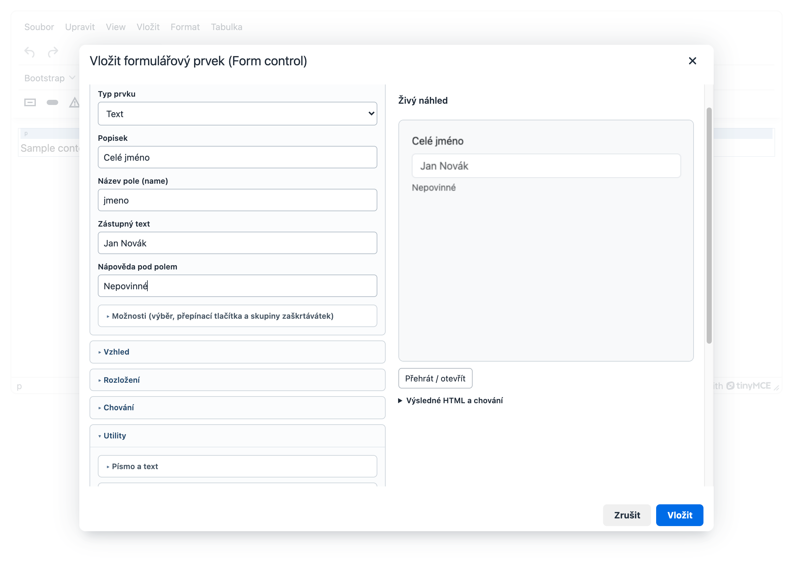Close the Form control dialog
This screenshot has height=576, width=793.
click(x=692, y=61)
